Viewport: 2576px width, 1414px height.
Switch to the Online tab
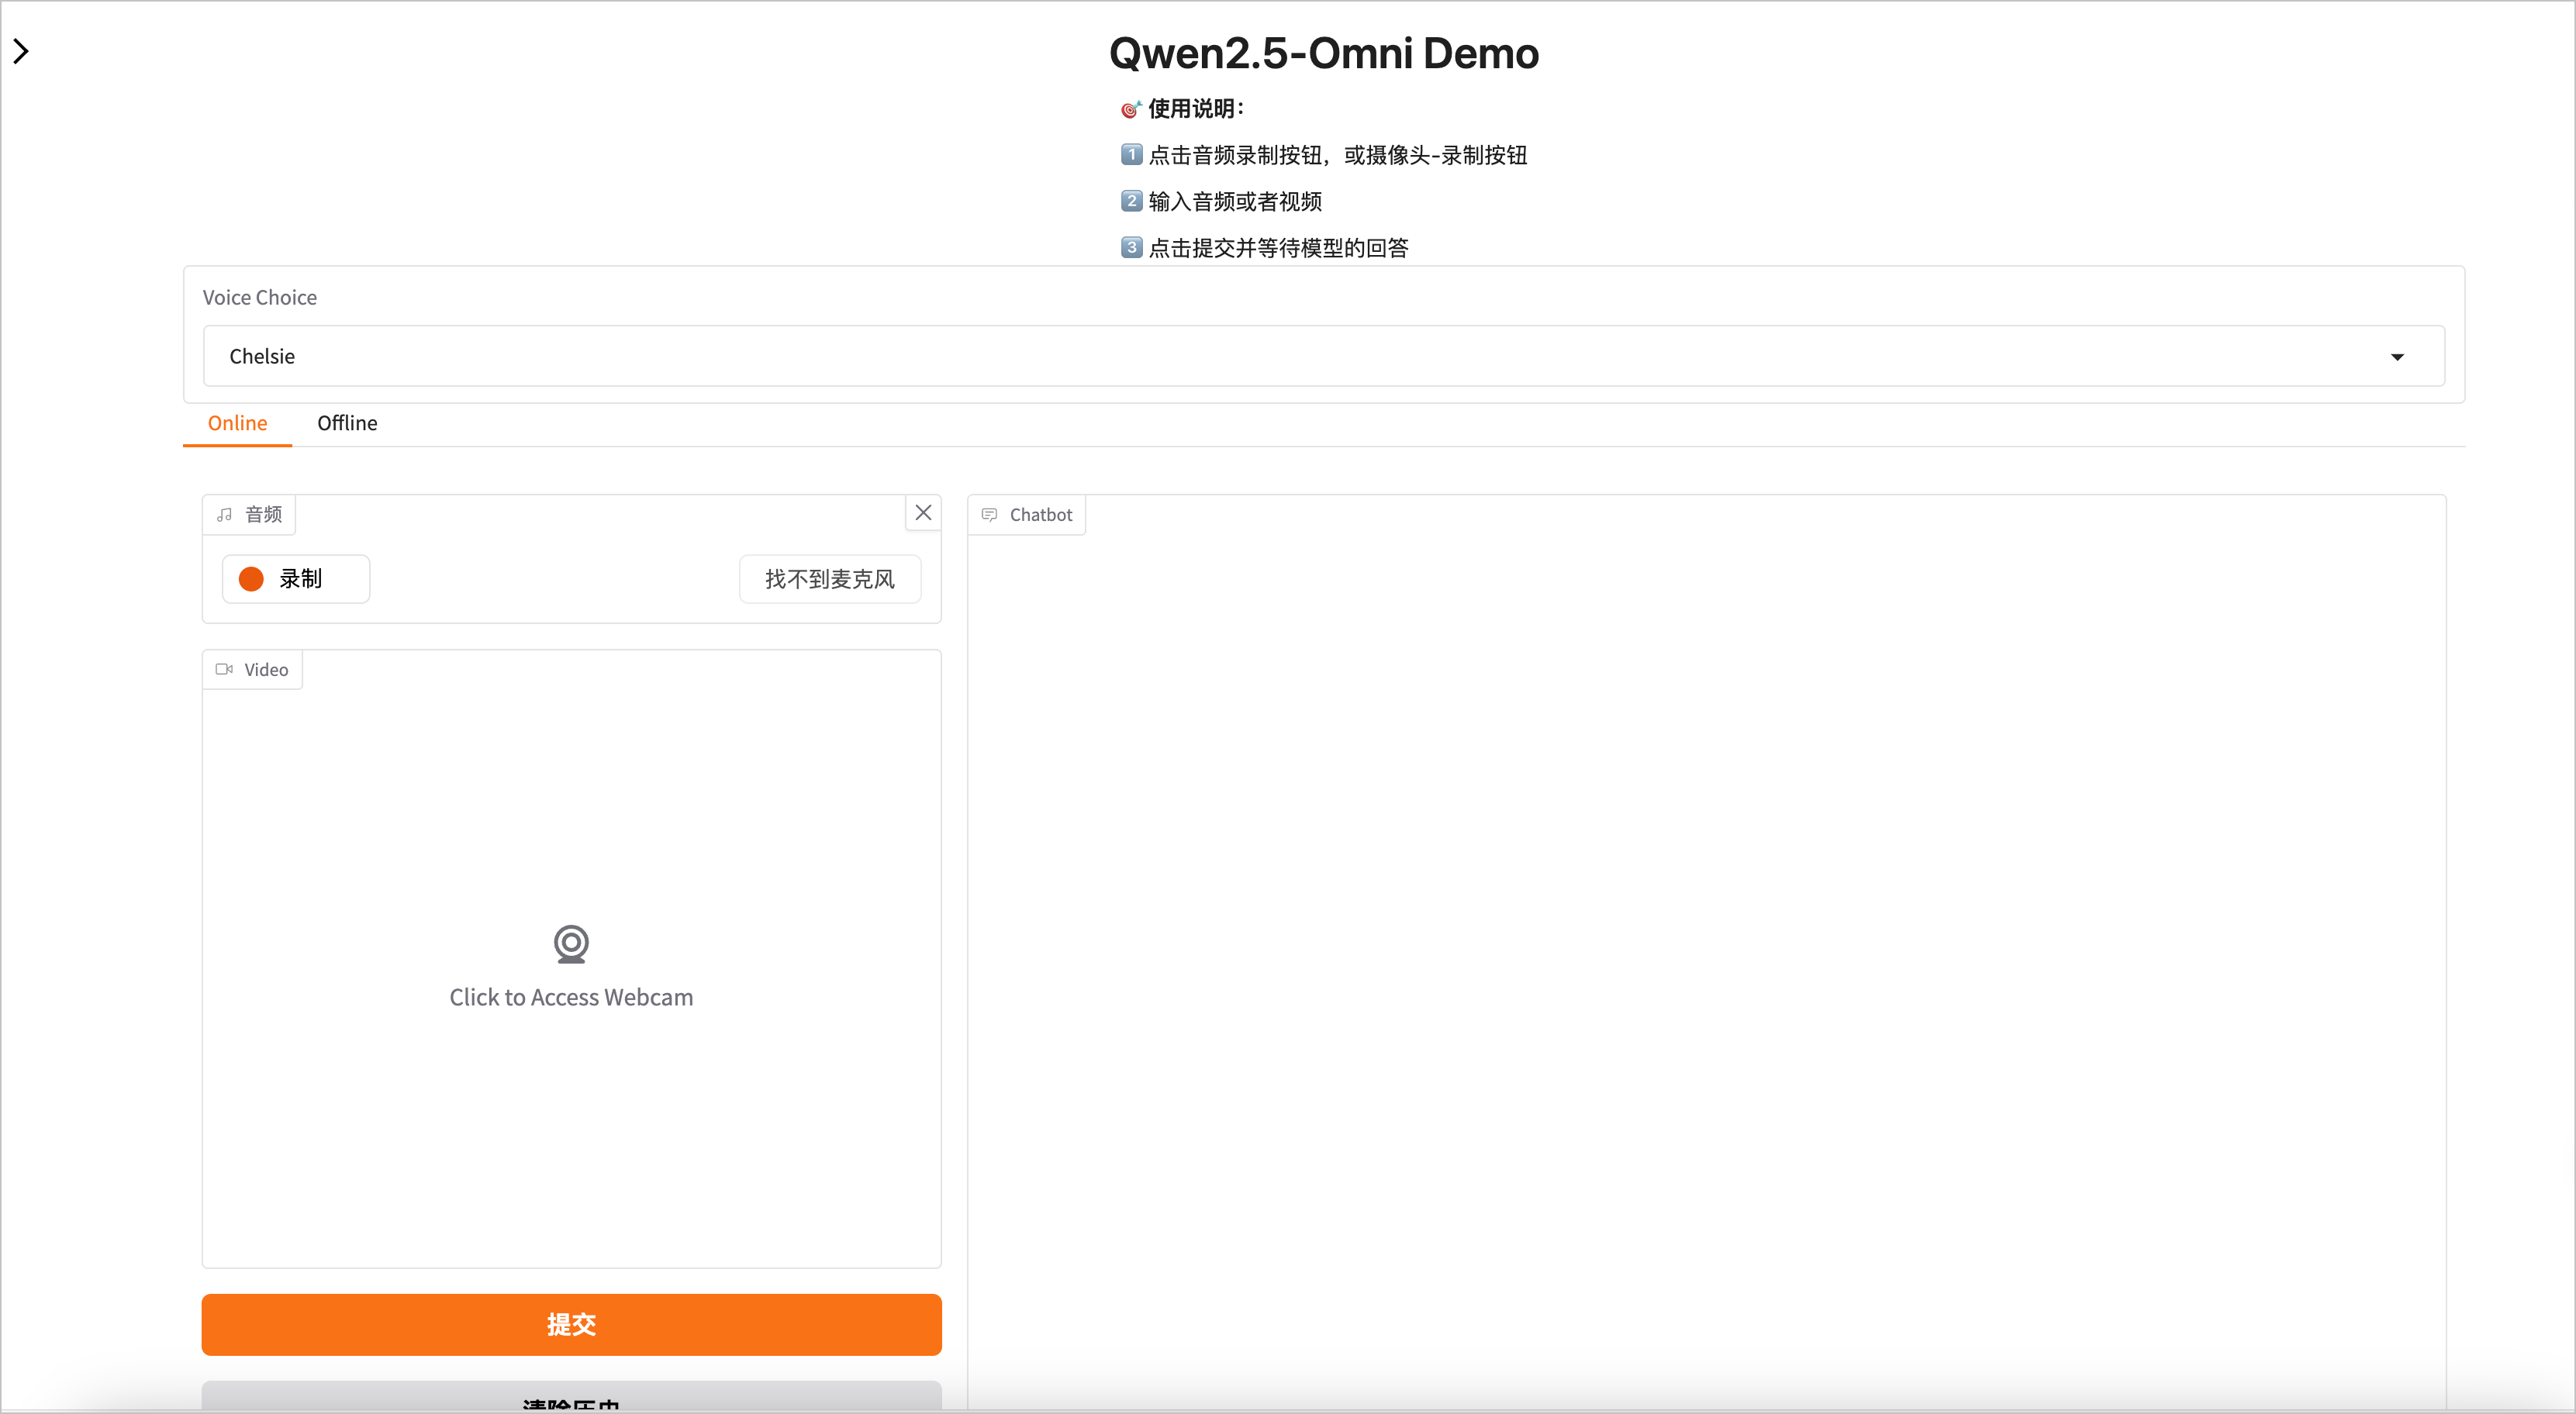tap(237, 423)
